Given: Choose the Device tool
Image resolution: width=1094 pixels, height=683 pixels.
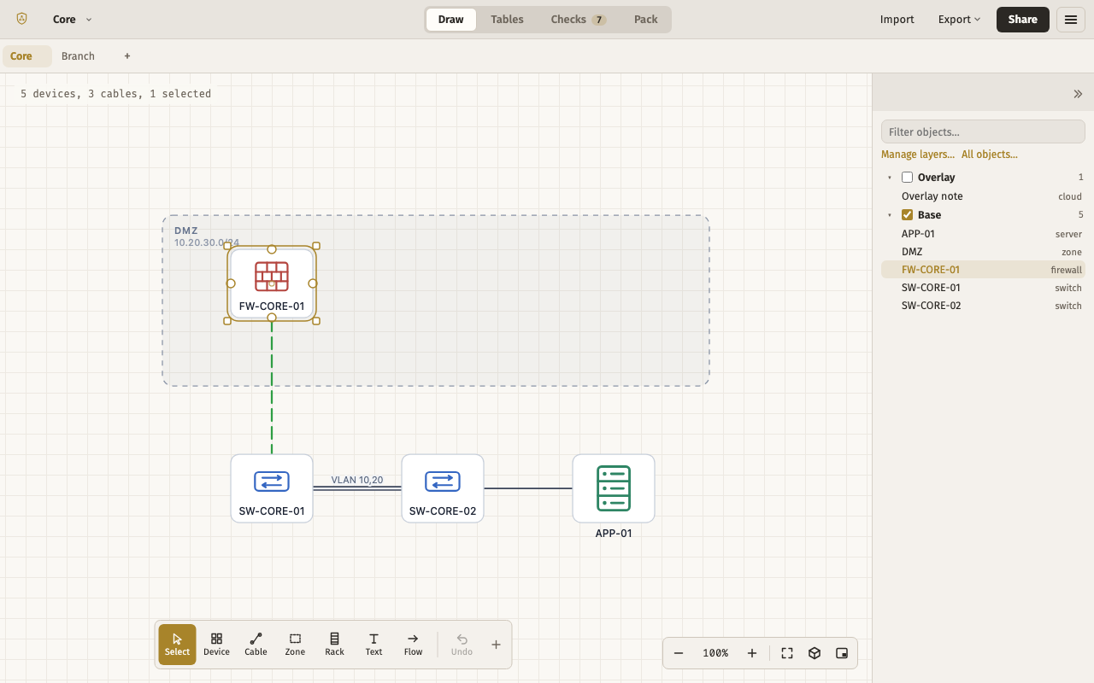Looking at the screenshot, I should coord(216,645).
